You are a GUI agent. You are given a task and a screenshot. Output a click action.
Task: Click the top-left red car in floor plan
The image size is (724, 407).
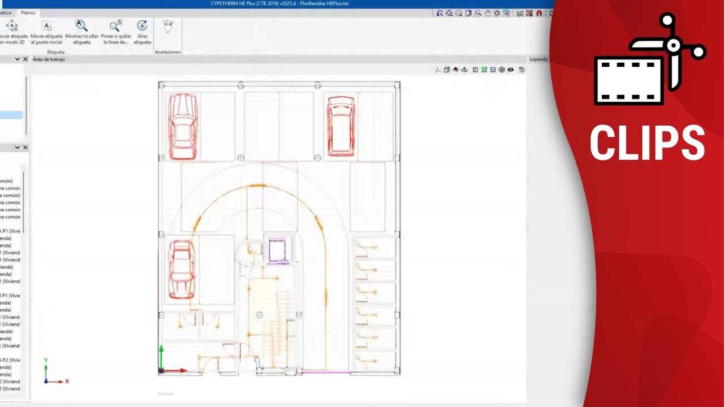[183, 126]
